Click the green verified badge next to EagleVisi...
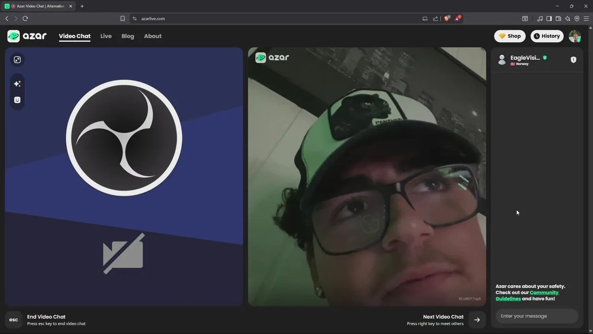593x334 pixels. tap(545, 58)
